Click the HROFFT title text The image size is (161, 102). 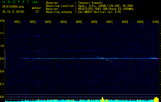pos(16,2)
